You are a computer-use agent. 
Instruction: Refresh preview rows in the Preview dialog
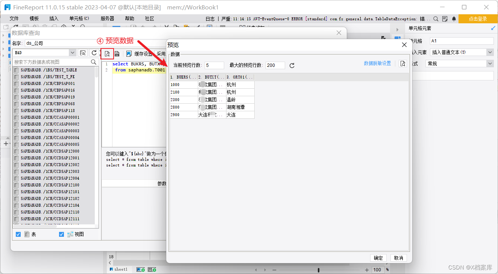pos(292,65)
